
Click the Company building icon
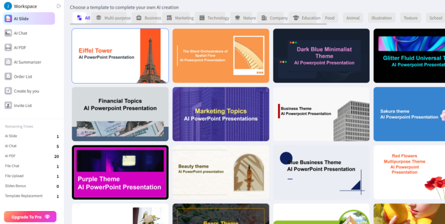pos(264,18)
